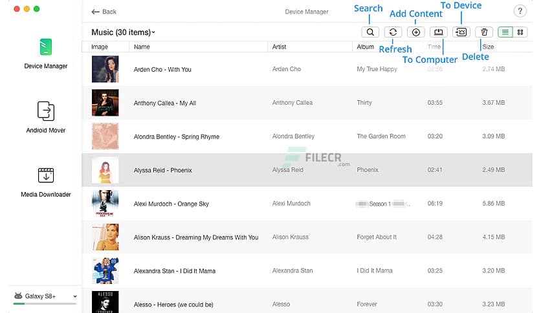Open the Device Manager section
541x313 pixels.
tap(45, 53)
